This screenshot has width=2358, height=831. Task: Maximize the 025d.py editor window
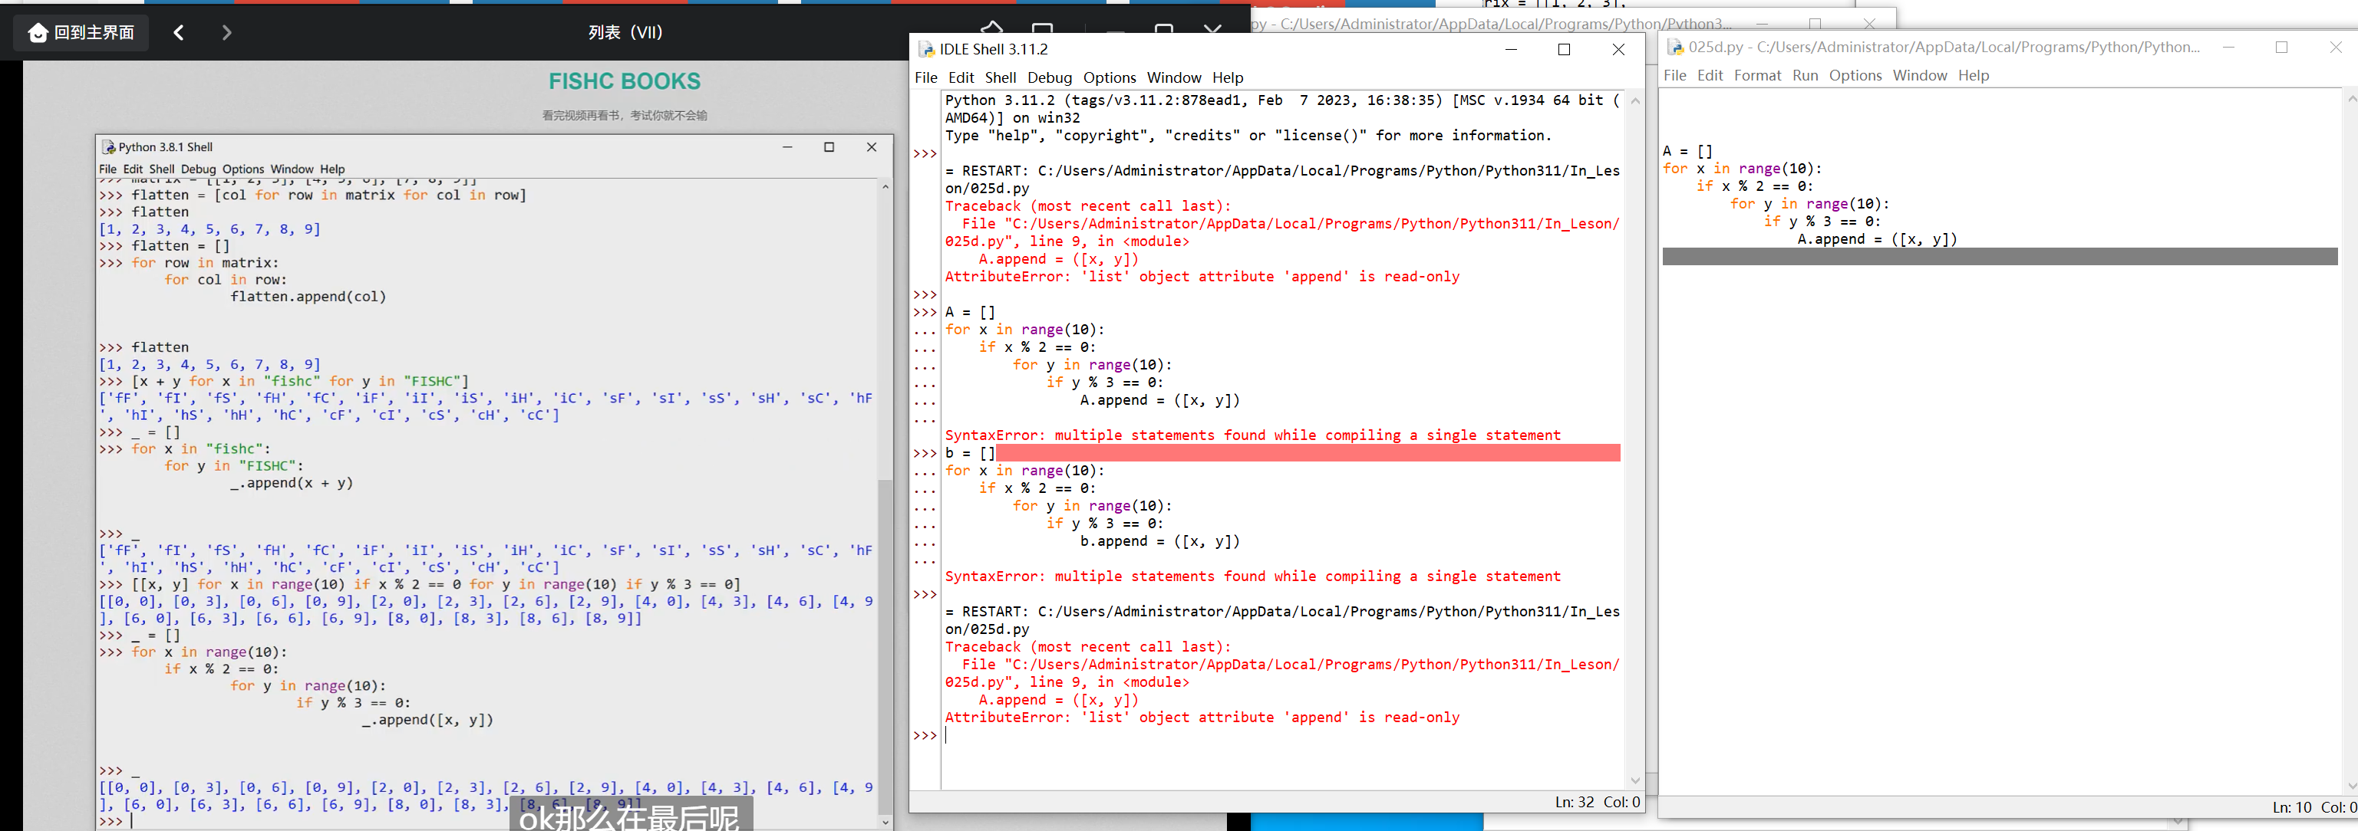(x=2281, y=47)
